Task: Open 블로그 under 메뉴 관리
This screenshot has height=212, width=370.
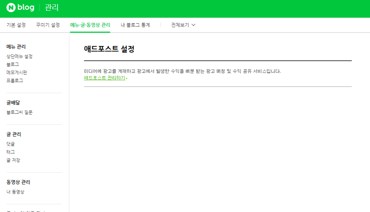Action: click(x=13, y=64)
